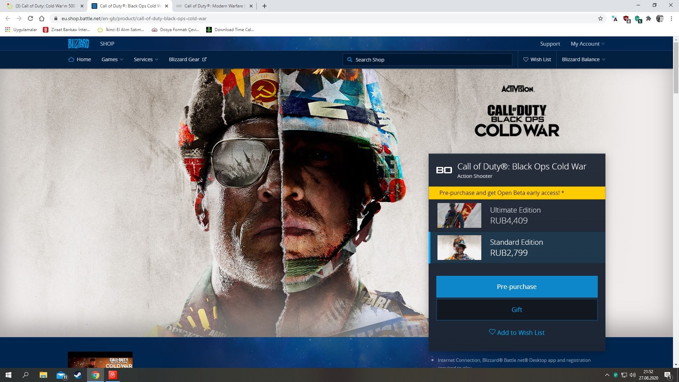679x382 pixels.
Task: Bookmark page with the star icon
Action: [x=600, y=18]
